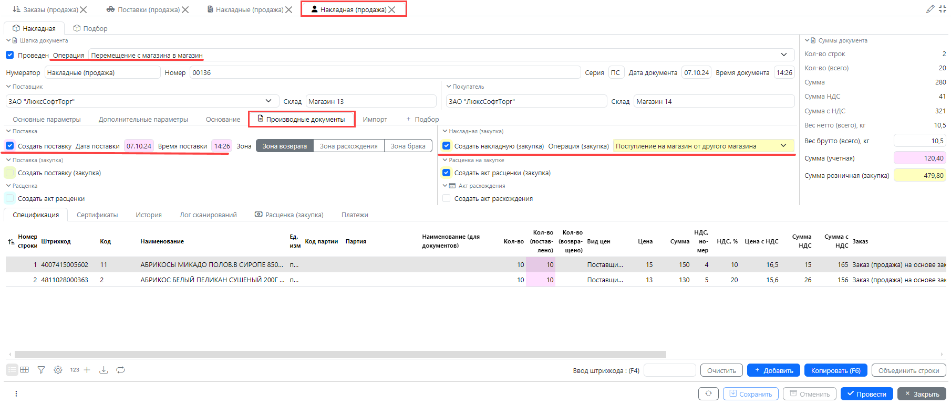
Task: Open the 'Дополнительные параметры' tab
Action: 143,120
